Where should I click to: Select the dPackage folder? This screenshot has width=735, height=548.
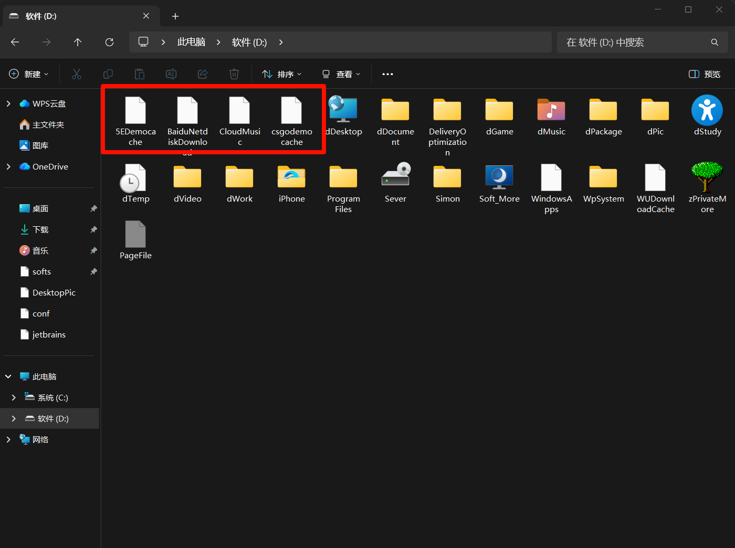coord(603,117)
